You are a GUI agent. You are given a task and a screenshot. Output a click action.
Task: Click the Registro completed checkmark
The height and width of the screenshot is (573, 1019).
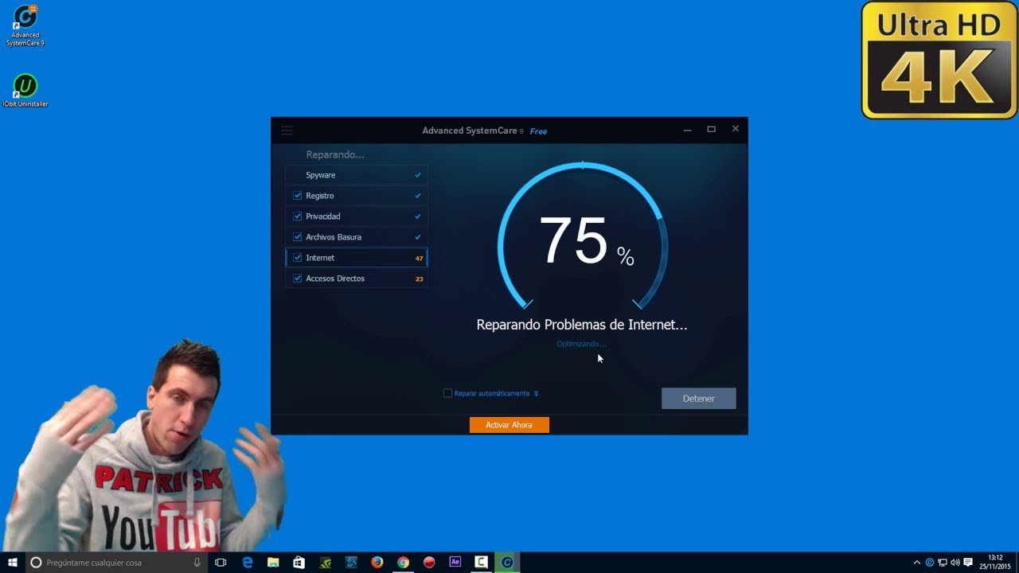418,196
